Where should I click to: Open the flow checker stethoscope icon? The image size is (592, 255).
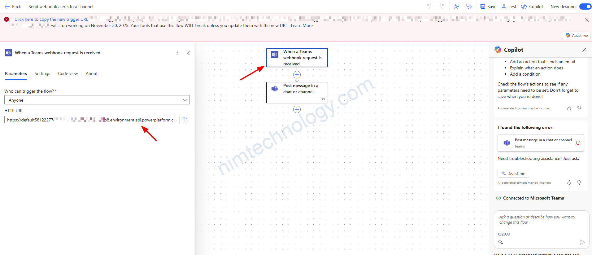click(469, 7)
